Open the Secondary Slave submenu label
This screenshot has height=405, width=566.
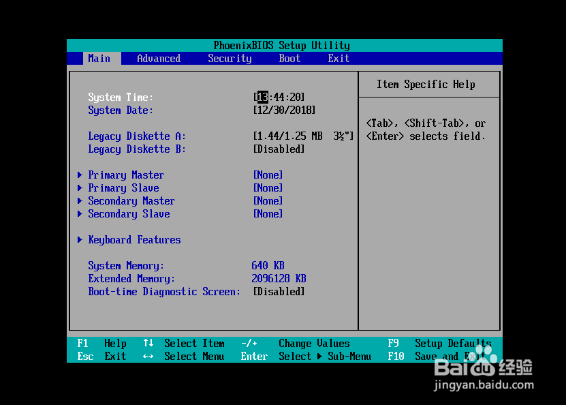pyautogui.click(x=129, y=214)
